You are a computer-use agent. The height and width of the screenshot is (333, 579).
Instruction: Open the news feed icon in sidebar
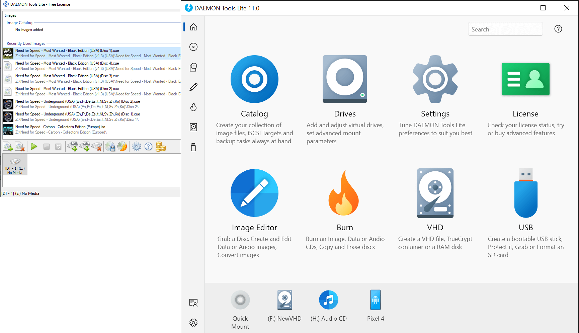tap(193, 303)
